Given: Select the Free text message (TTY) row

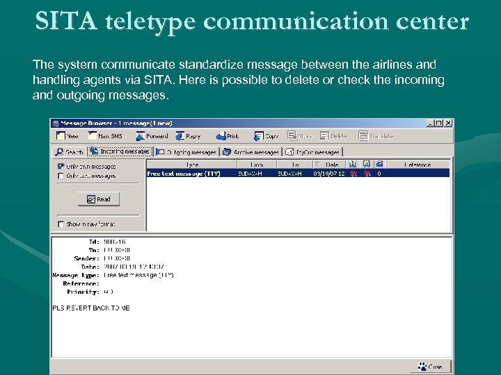Looking at the screenshot, I should 298,173.
